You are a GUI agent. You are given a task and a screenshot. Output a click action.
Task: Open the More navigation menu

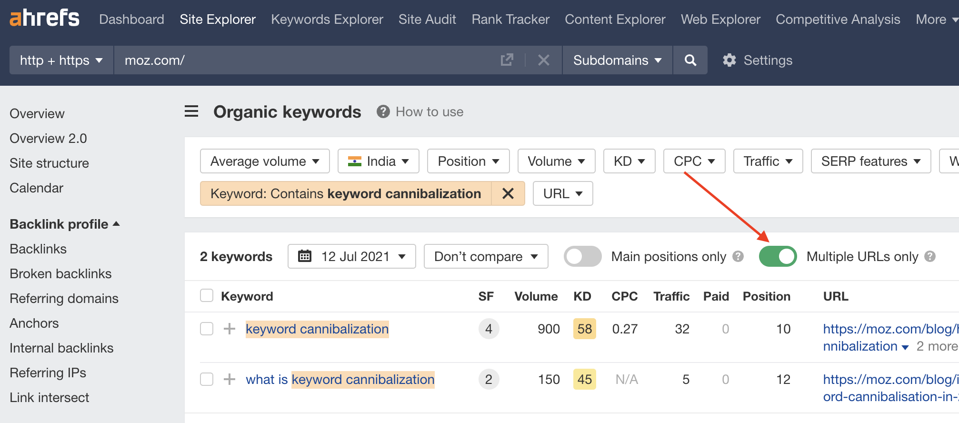pos(936,19)
